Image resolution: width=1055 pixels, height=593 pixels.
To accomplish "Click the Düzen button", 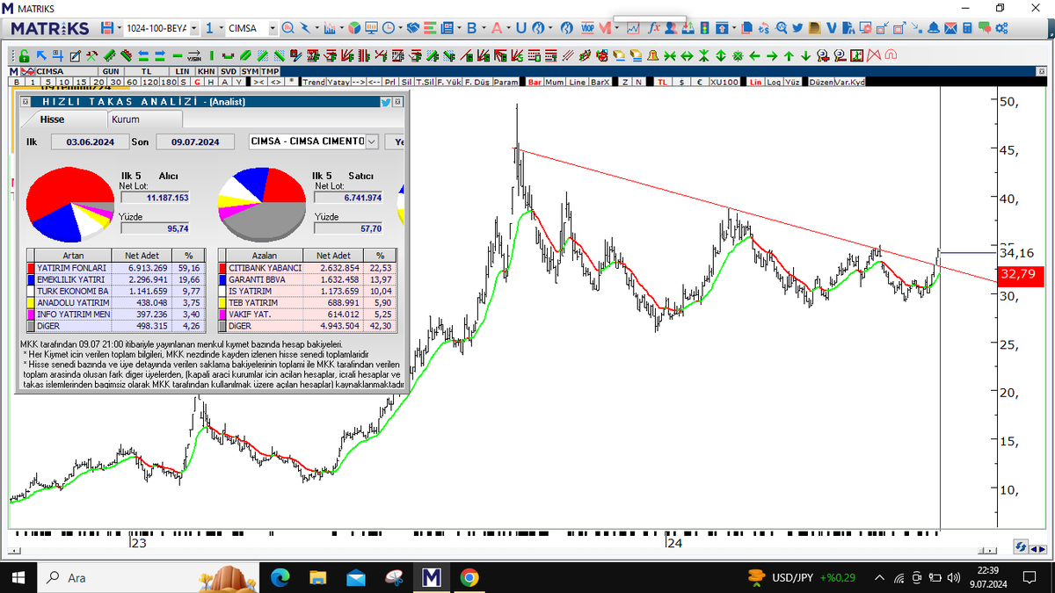I will click(820, 83).
